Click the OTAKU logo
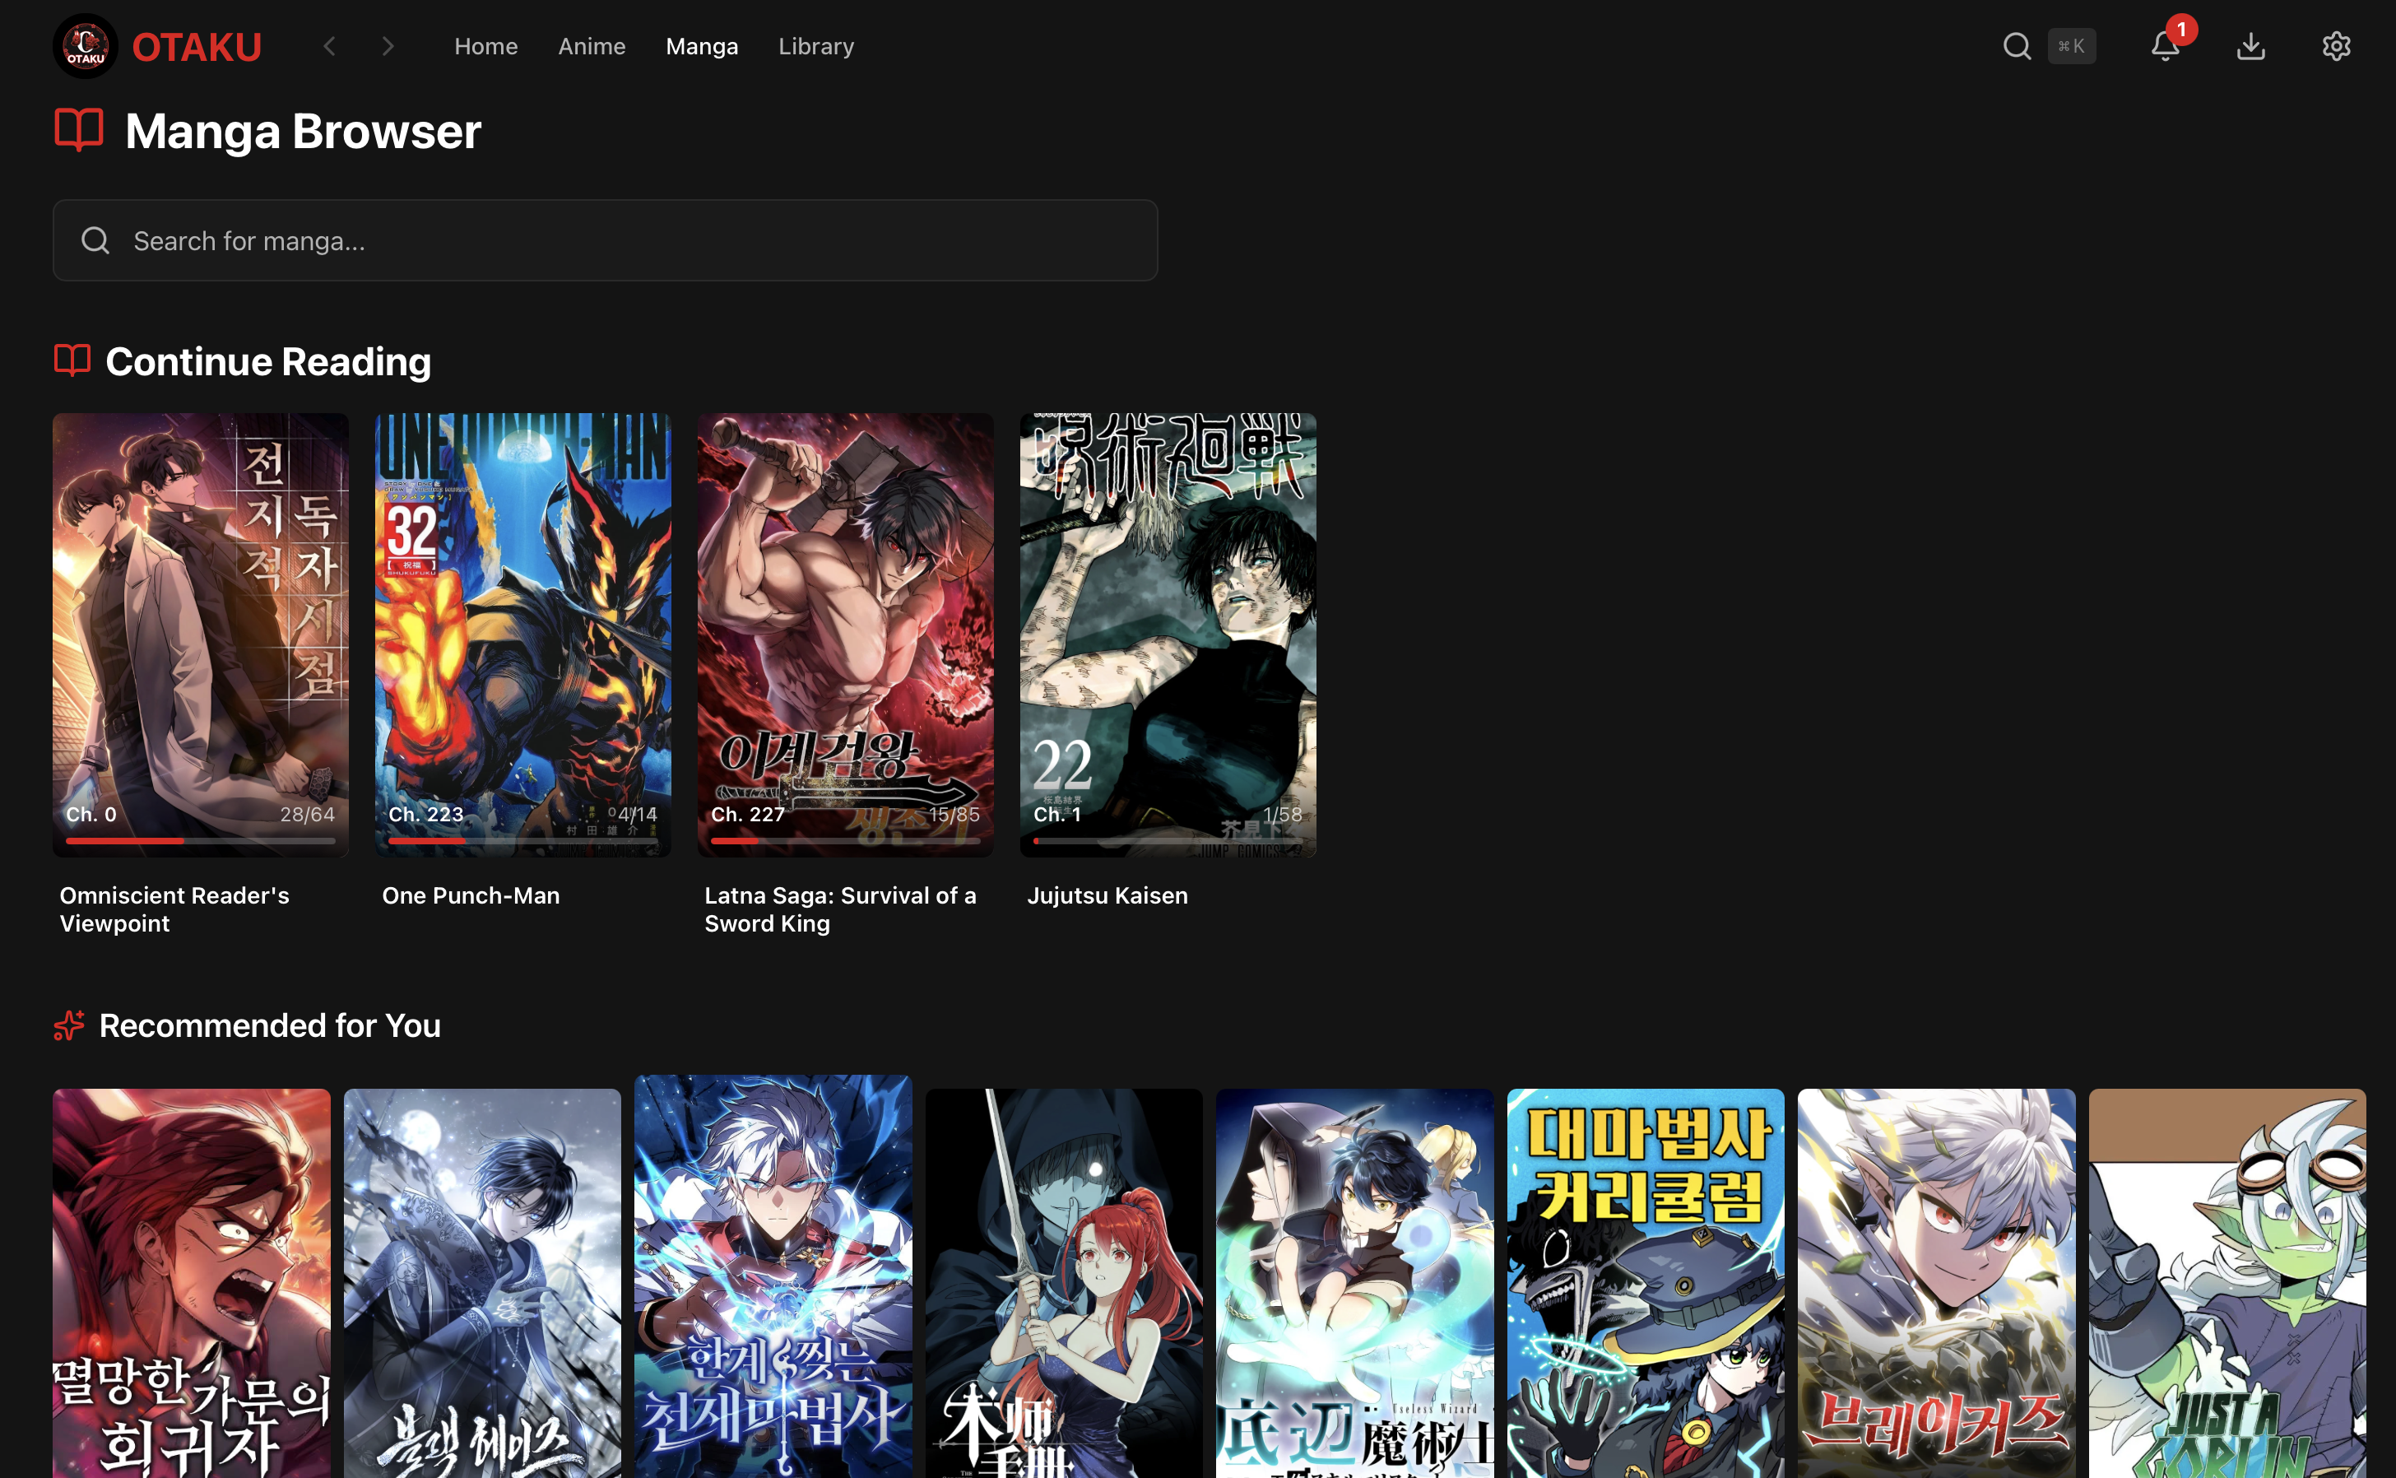 pyautogui.click(x=85, y=45)
